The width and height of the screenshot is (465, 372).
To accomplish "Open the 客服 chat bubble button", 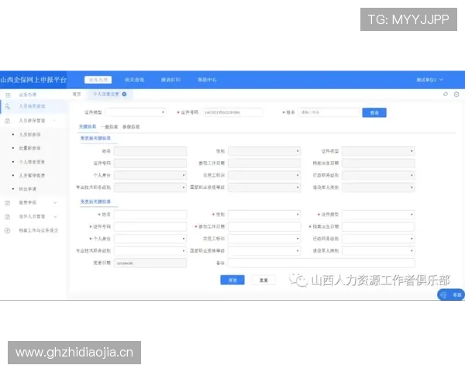I will (451, 294).
